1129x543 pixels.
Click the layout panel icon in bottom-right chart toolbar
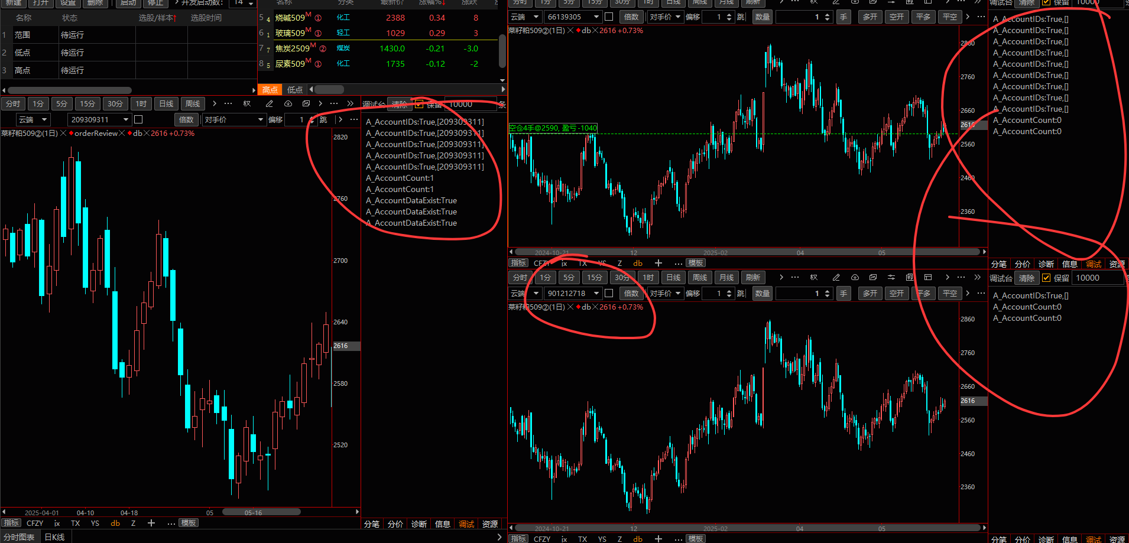tap(928, 277)
